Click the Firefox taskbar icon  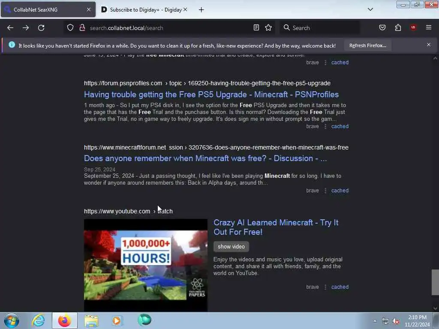coord(65,320)
